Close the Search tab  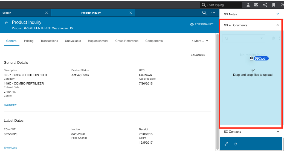coord(47,13)
